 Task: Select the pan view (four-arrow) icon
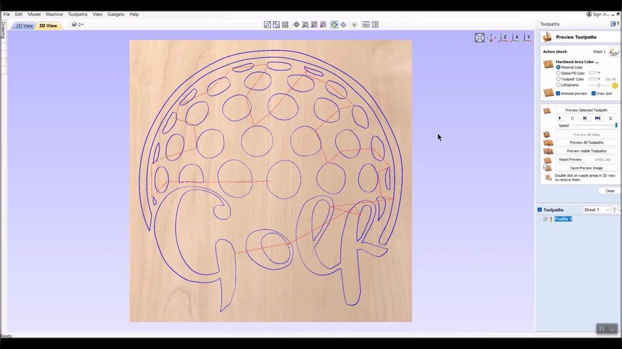coord(296,24)
